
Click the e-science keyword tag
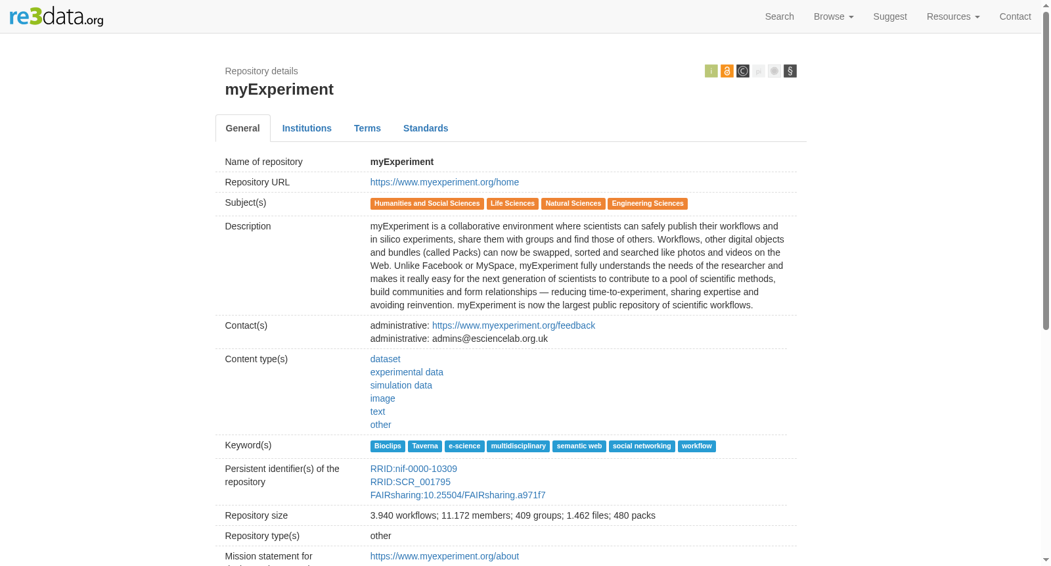click(x=464, y=446)
